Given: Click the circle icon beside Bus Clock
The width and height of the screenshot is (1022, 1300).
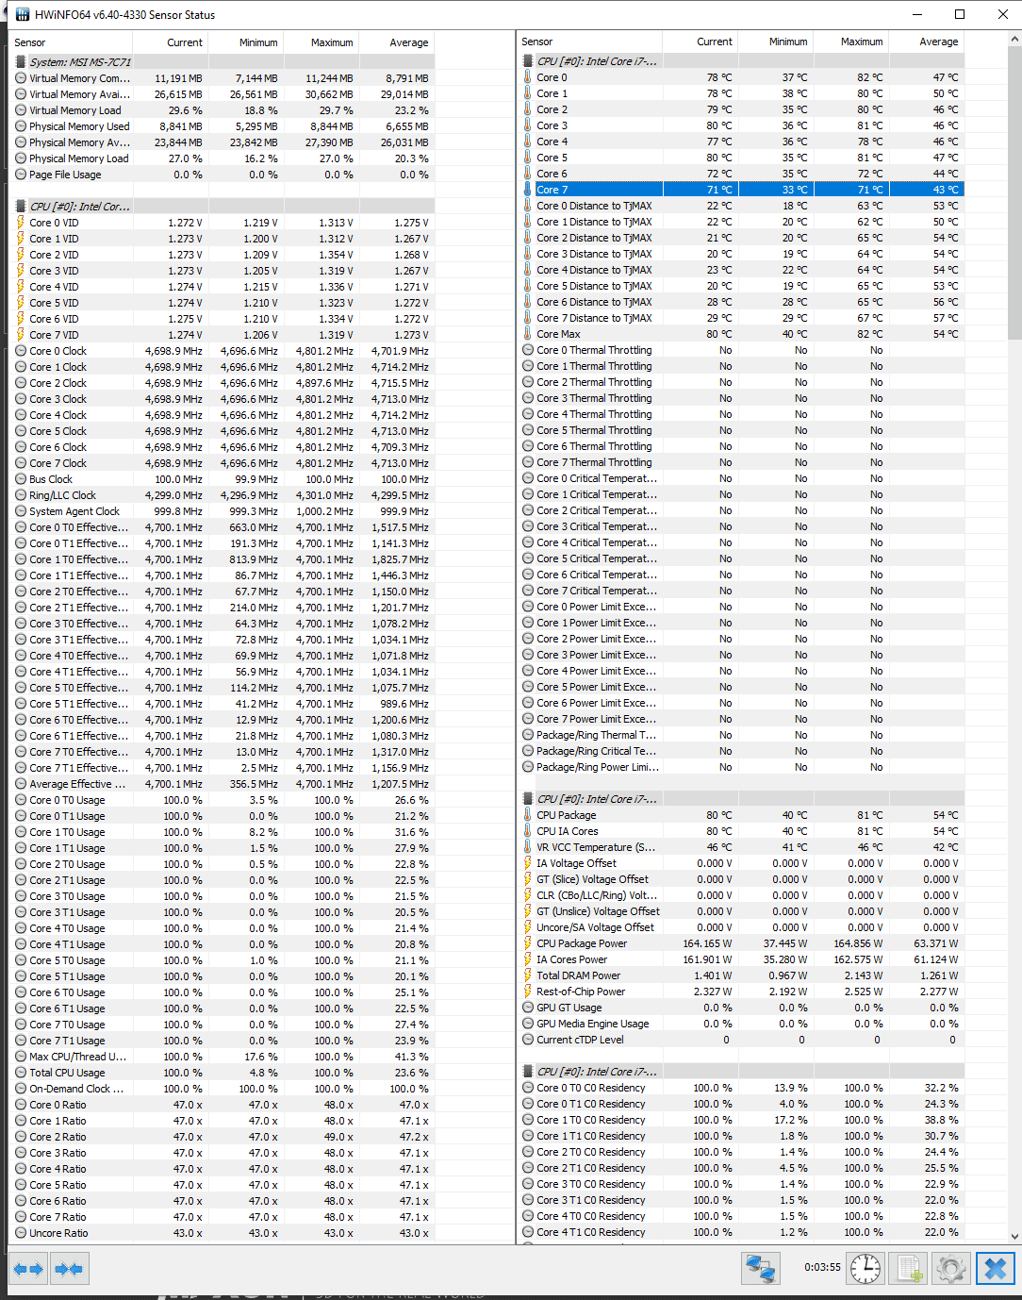Looking at the screenshot, I should pos(21,479).
